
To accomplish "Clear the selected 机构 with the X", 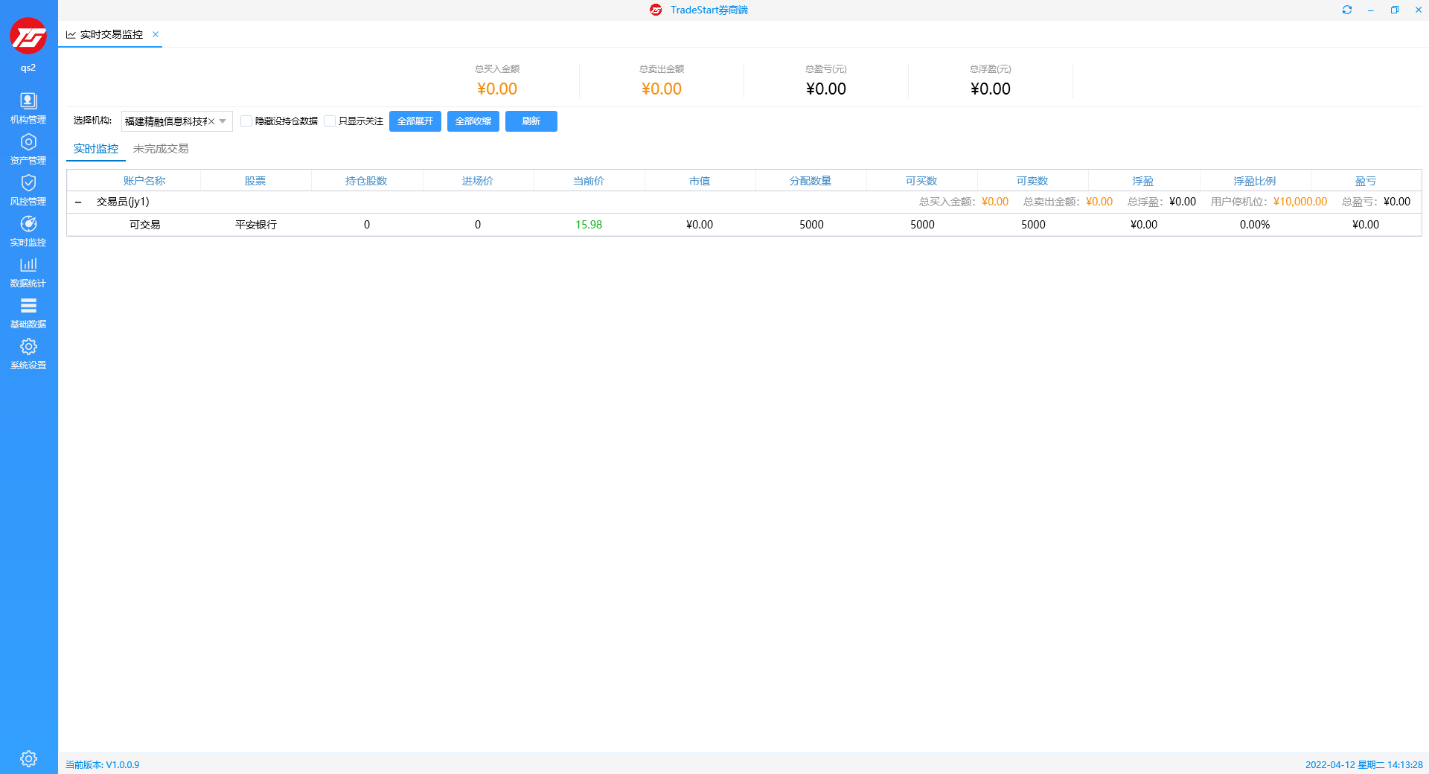I will click(x=211, y=121).
